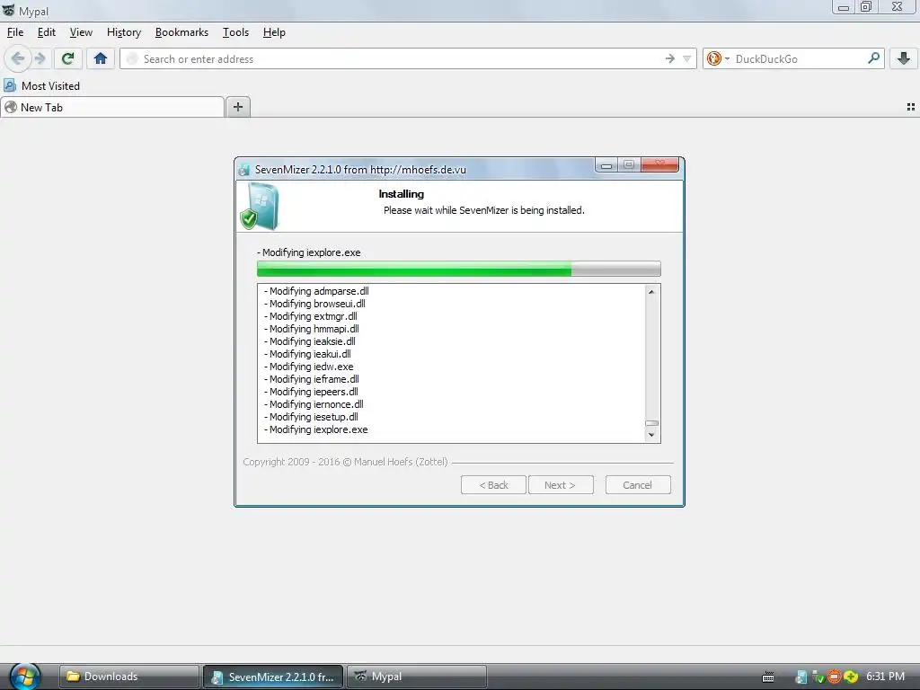This screenshot has height=690, width=920.
Task: Click the Mypal raccoon icon in title bar
Action: pyautogui.click(x=8, y=11)
